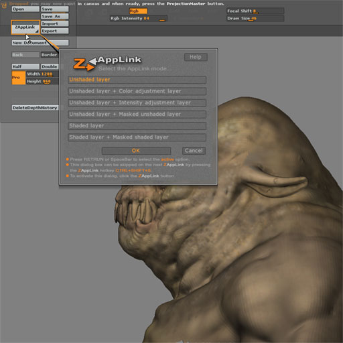
Task: Click the Import button
Action: coord(55,23)
